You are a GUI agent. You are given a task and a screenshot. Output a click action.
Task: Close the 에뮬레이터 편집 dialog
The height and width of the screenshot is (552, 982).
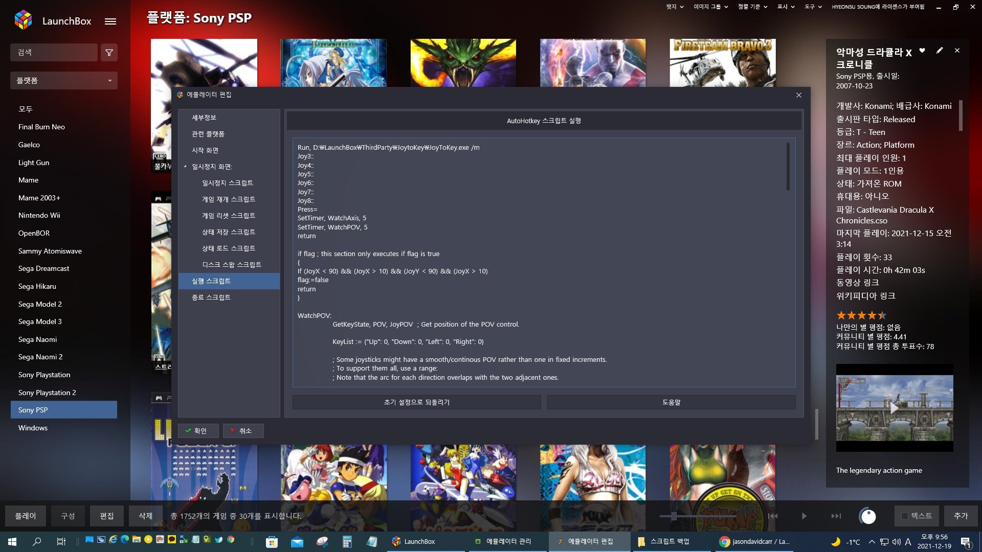click(799, 95)
